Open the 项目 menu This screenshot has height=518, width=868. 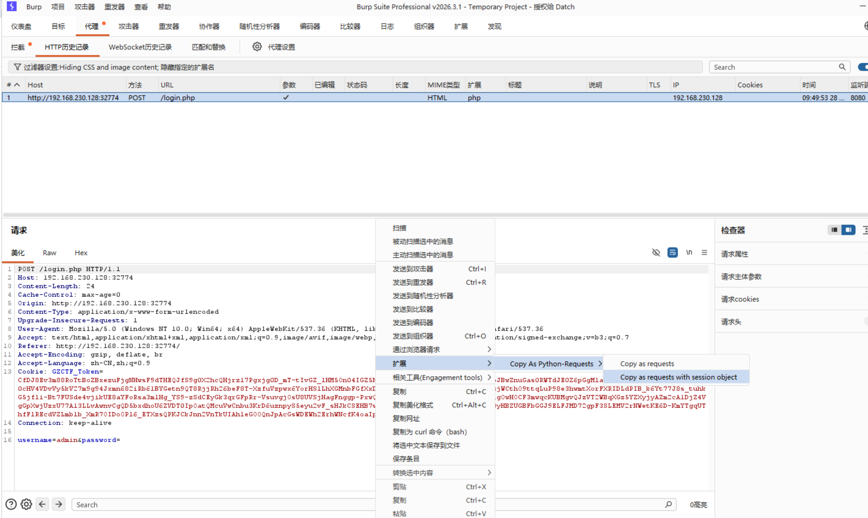tap(58, 7)
